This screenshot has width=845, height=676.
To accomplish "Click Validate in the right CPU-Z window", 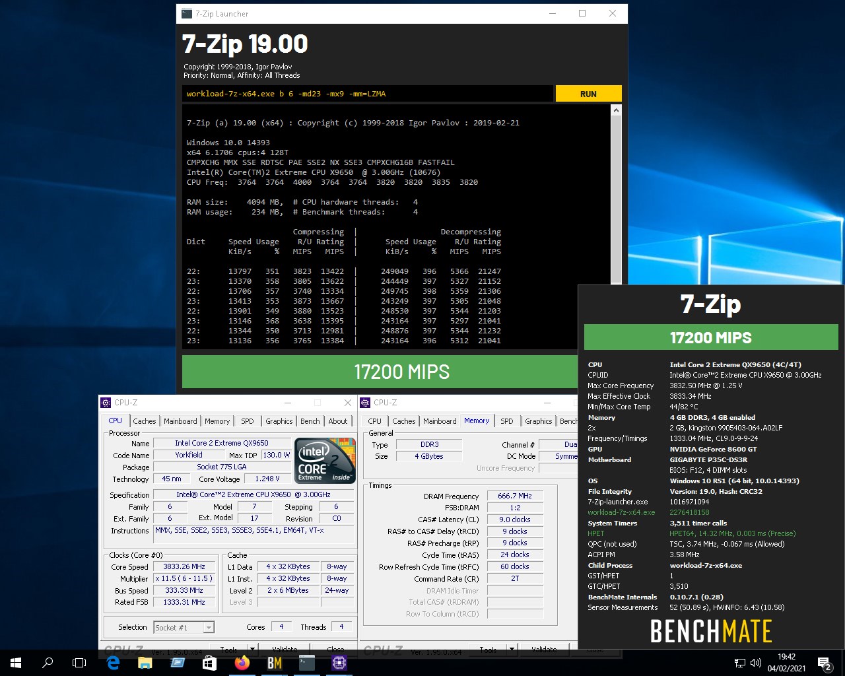I will [x=544, y=650].
